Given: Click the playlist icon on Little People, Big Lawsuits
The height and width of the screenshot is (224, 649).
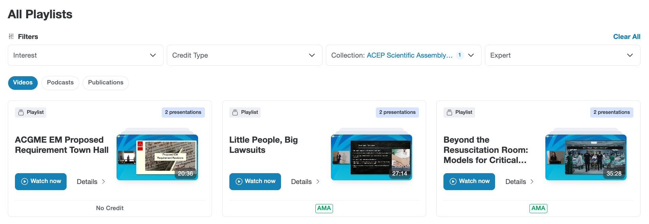Looking at the screenshot, I should [235, 112].
